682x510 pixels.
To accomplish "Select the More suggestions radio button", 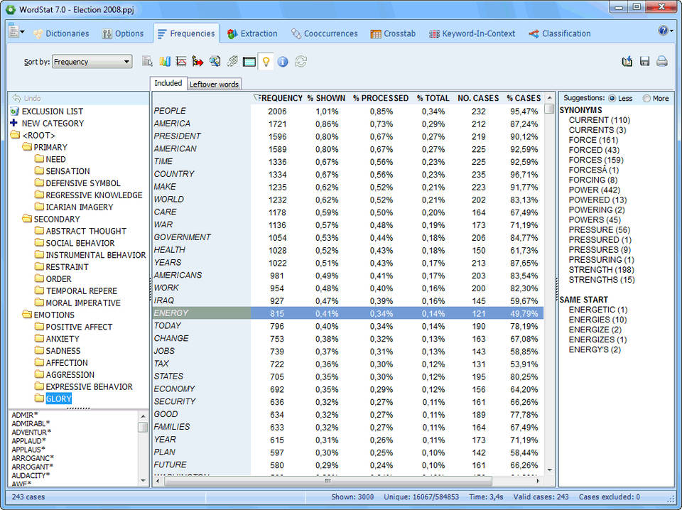I will click(x=646, y=99).
